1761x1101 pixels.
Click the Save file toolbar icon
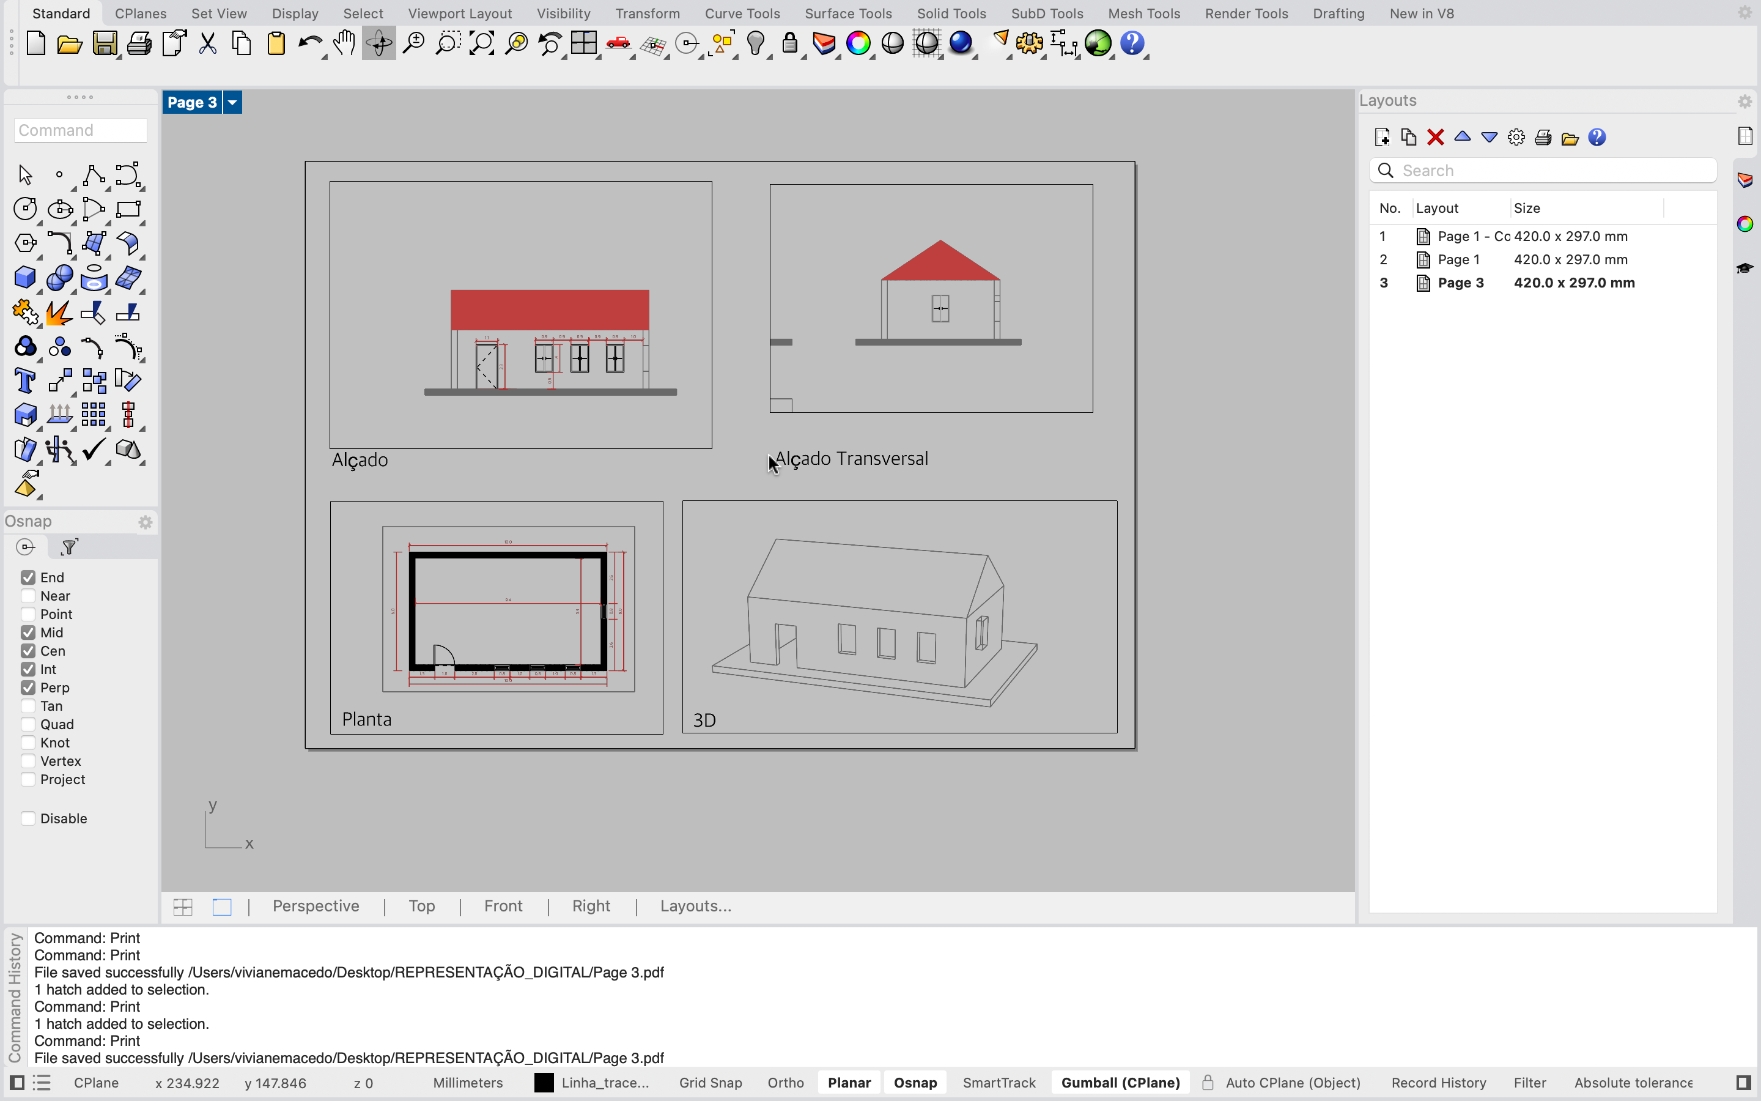tap(104, 43)
